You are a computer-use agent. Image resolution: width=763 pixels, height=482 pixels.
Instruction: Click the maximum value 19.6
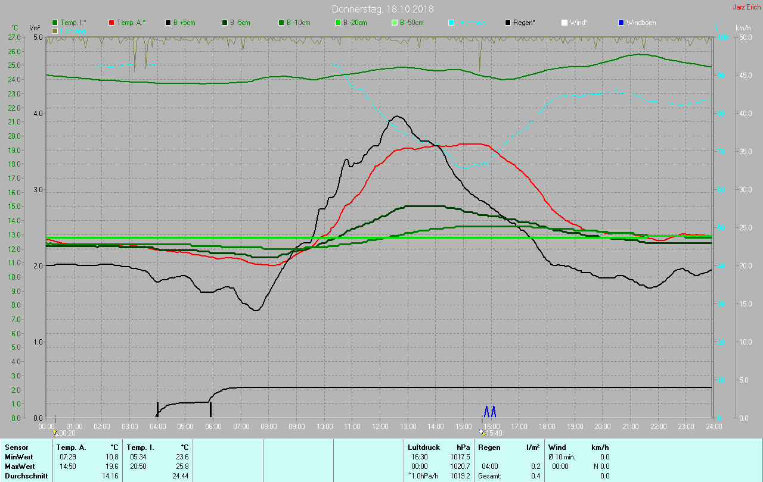(x=111, y=467)
